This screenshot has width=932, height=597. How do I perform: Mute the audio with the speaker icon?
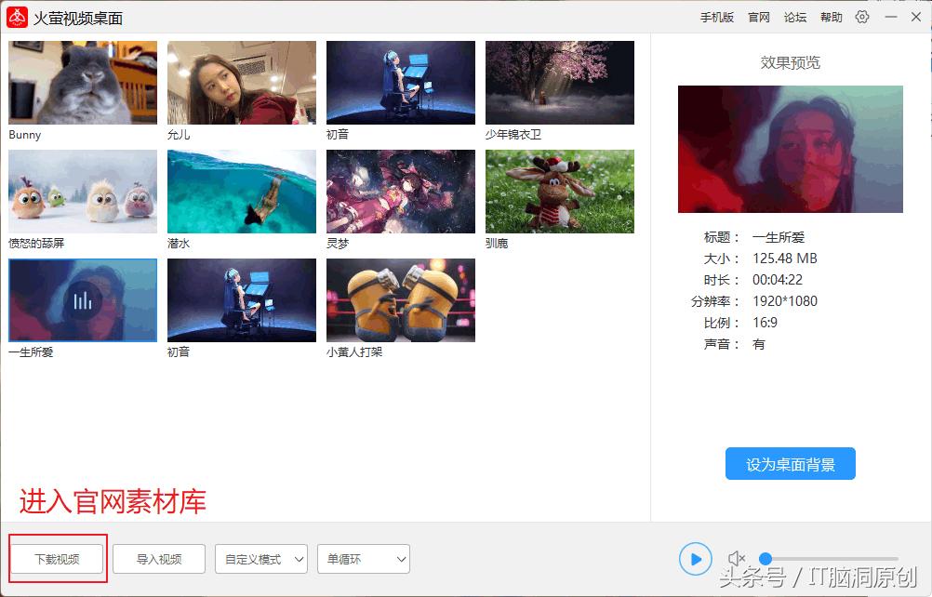(736, 558)
